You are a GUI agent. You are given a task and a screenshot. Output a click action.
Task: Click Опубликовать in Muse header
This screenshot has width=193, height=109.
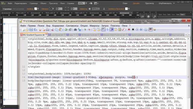point(165,3)
